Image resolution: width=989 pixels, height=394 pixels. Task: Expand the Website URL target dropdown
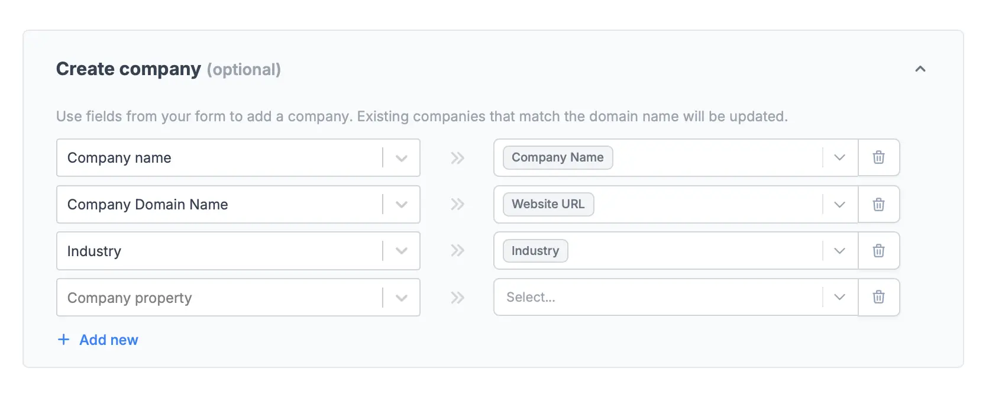839,204
